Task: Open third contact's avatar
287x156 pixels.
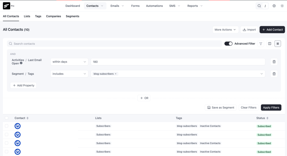Action: [x=18, y=143]
